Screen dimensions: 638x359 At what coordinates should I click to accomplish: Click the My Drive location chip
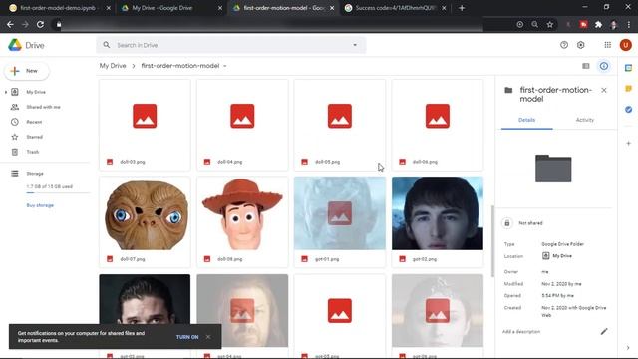click(x=557, y=256)
